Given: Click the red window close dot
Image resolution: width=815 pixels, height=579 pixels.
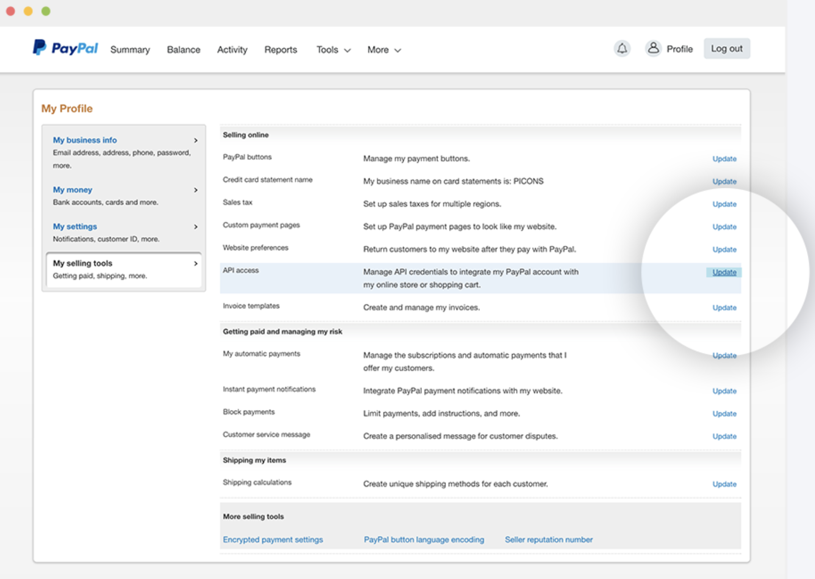Looking at the screenshot, I should 11,11.
